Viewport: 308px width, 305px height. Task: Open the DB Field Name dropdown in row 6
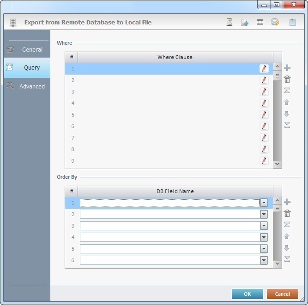point(264,260)
